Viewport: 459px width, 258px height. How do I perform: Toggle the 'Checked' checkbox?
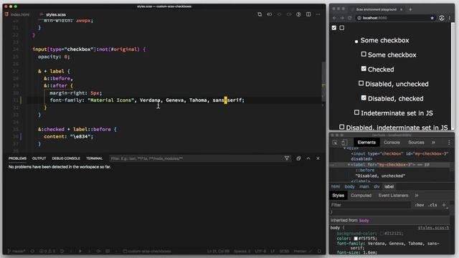tap(364, 69)
